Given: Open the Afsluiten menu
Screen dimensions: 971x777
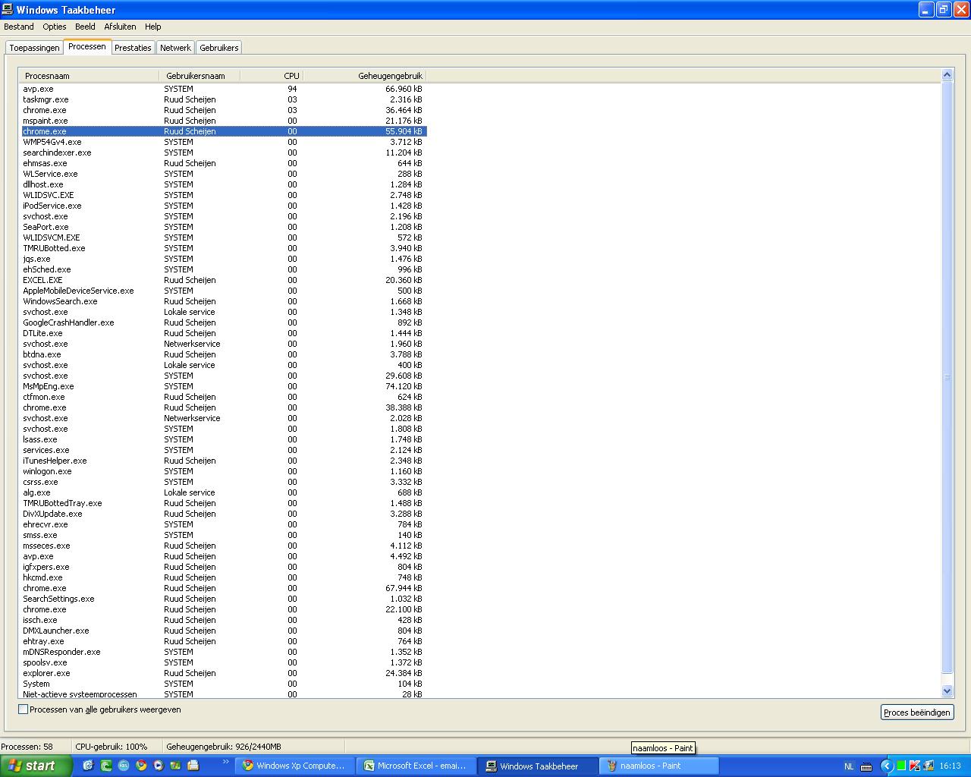Looking at the screenshot, I should pyautogui.click(x=120, y=27).
